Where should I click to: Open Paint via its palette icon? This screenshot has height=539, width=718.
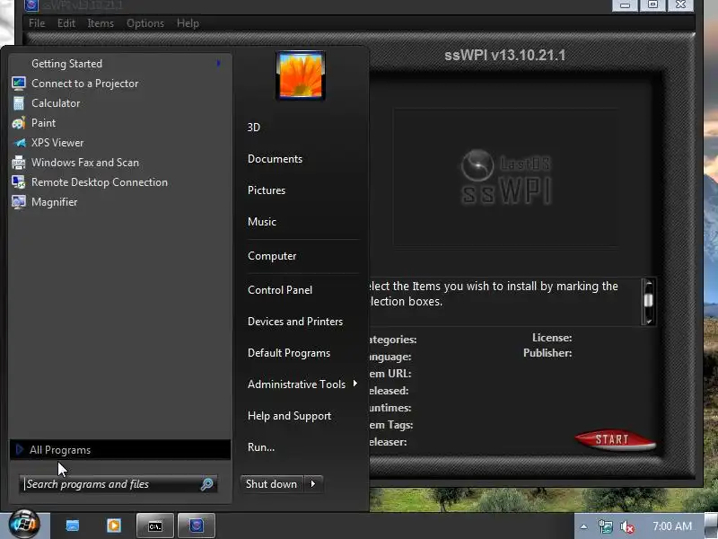(x=19, y=123)
